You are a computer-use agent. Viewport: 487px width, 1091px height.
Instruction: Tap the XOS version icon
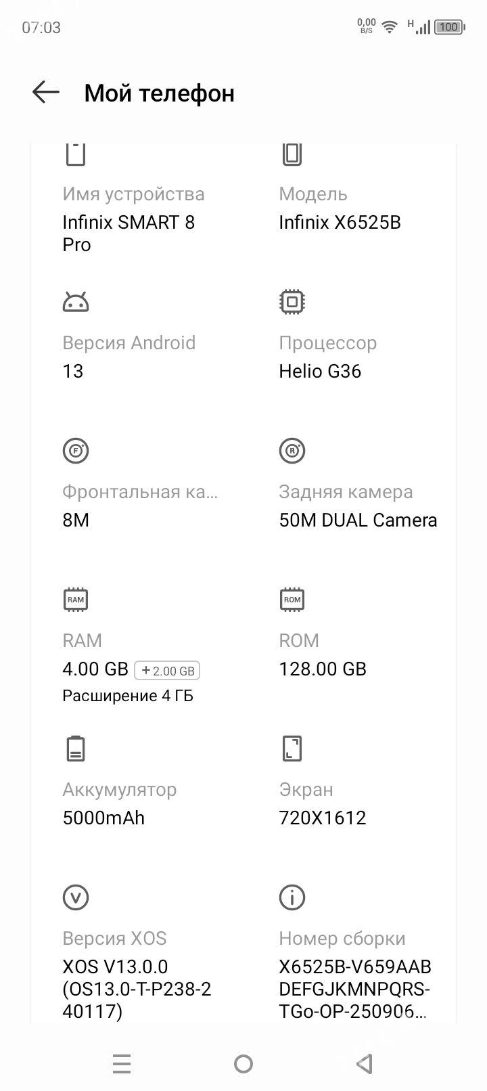click(x=76, y=897)
